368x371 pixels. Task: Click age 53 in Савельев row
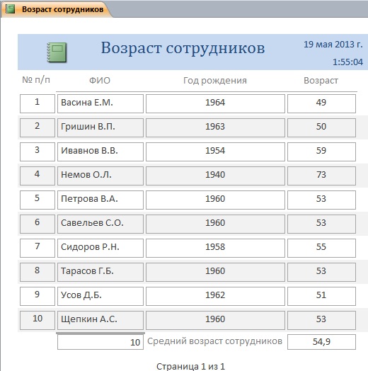[321, 224]
